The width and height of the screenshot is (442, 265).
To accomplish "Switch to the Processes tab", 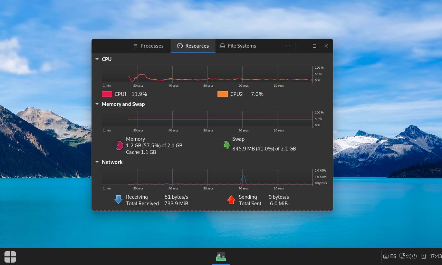I will point(148,46).
